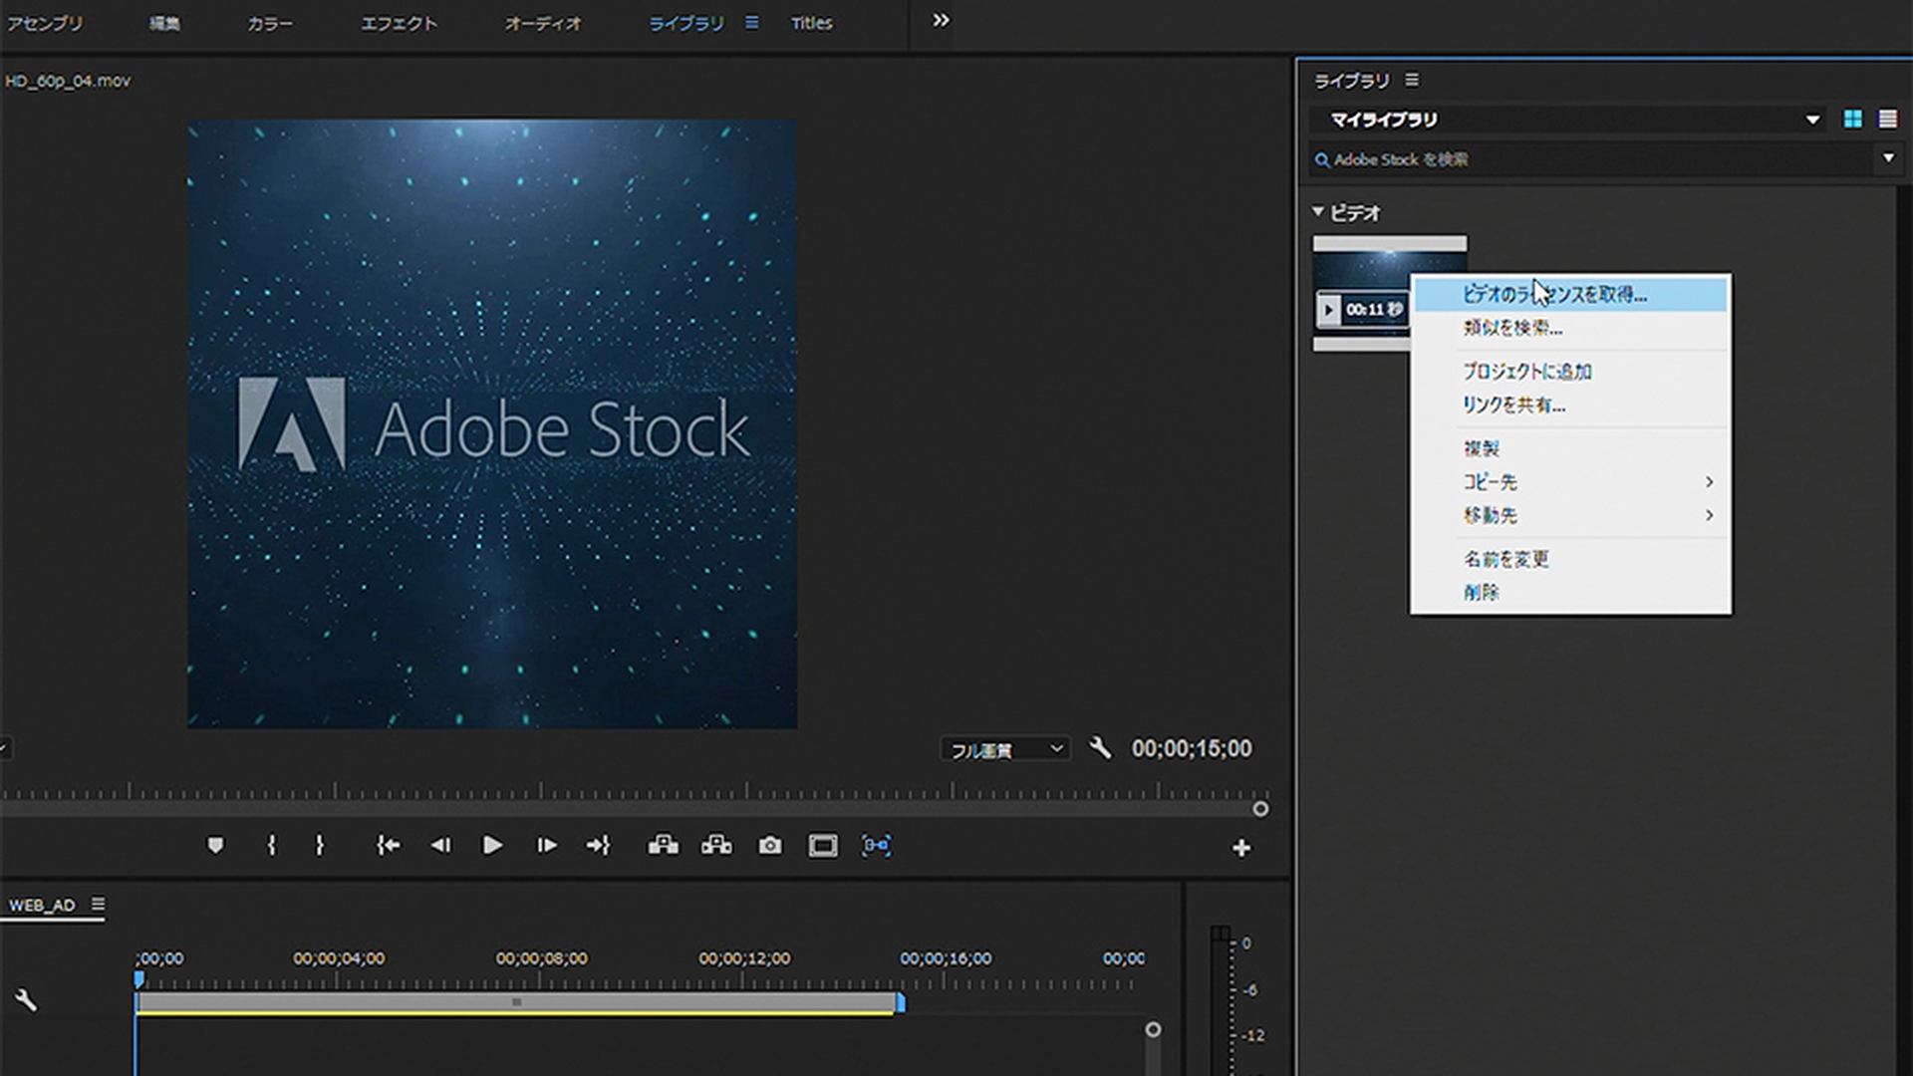Screen dimensions: 1913x1076
Task: Click the Lift button icon
Action: point(663,846)
